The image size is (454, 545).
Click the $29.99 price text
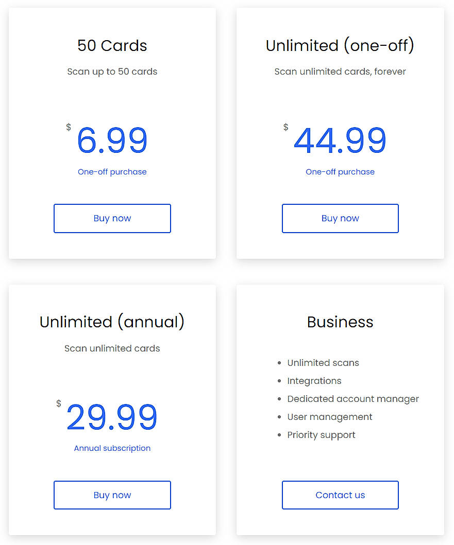point(112,417)
